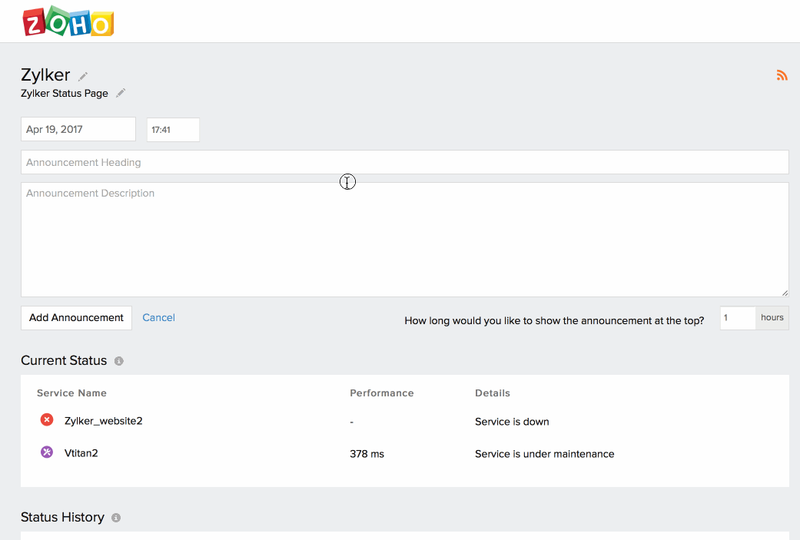Click the red down-status icon for Zylker_website2

coord(46,419)
